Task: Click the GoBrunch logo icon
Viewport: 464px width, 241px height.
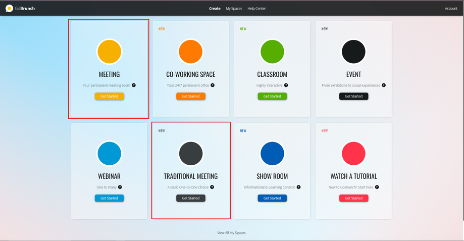Action: point(9,9)
